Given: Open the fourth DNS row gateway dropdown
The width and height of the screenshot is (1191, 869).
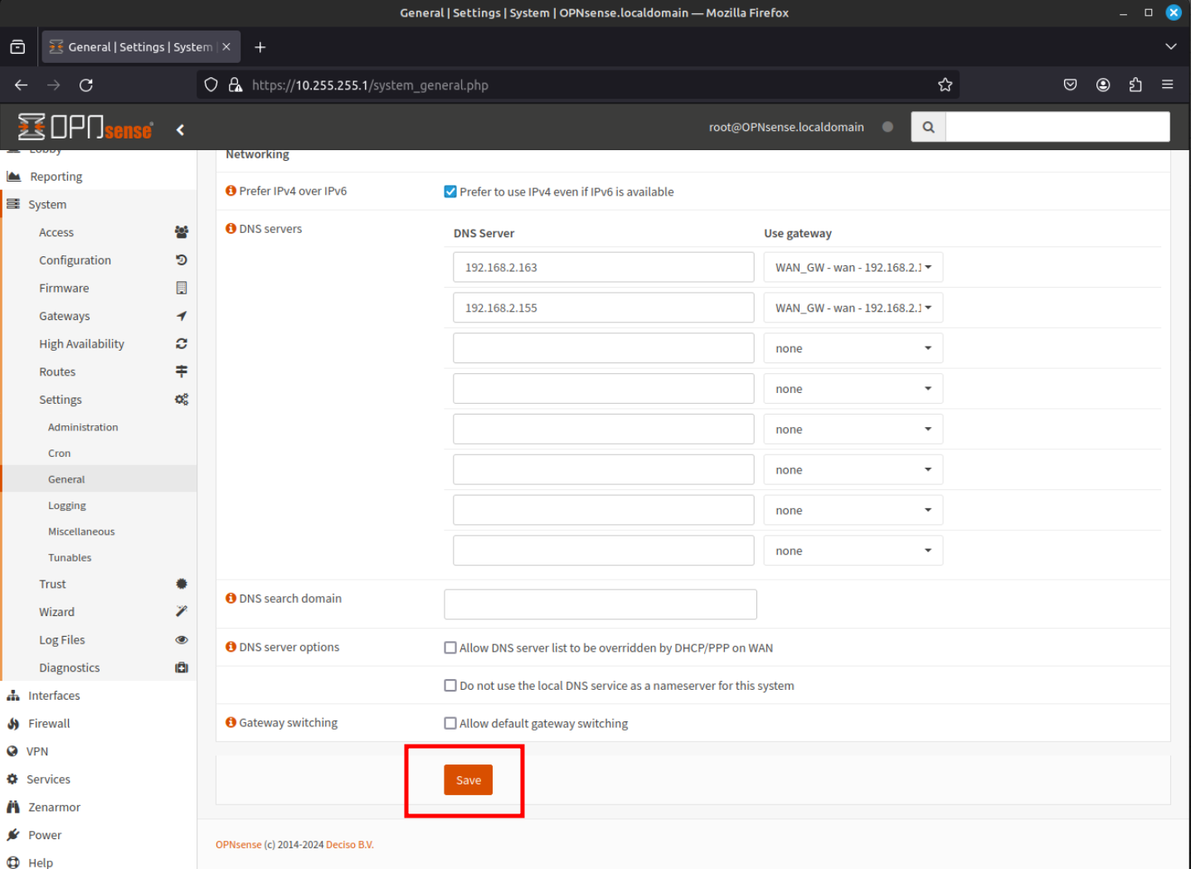Looking at the screenshot, I should (853, 389).
